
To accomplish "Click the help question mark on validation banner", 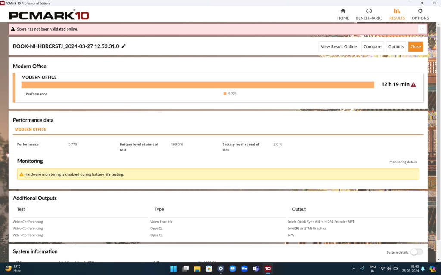I will 422,29.
